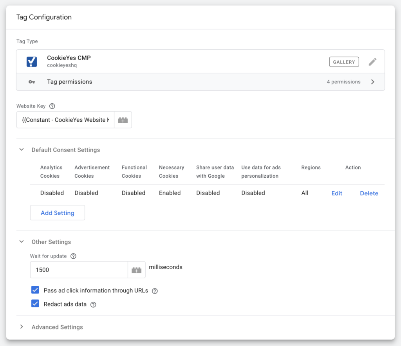Click Use data for ads personalization header
Image resolution: width=401 pixels, height=346 pixels.
tap(261, 171)
